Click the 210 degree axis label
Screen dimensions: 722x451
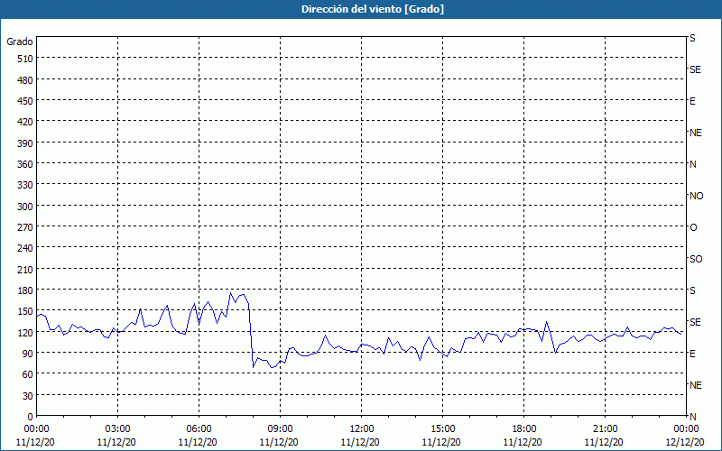(x=25, y=270)
